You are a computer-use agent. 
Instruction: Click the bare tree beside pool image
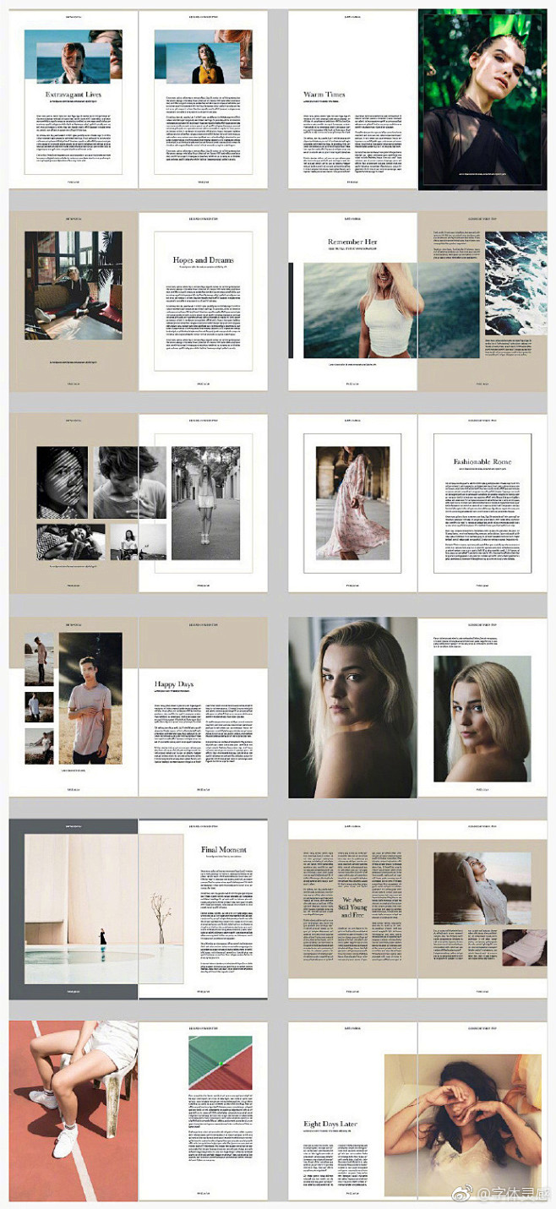pos(161,908)
